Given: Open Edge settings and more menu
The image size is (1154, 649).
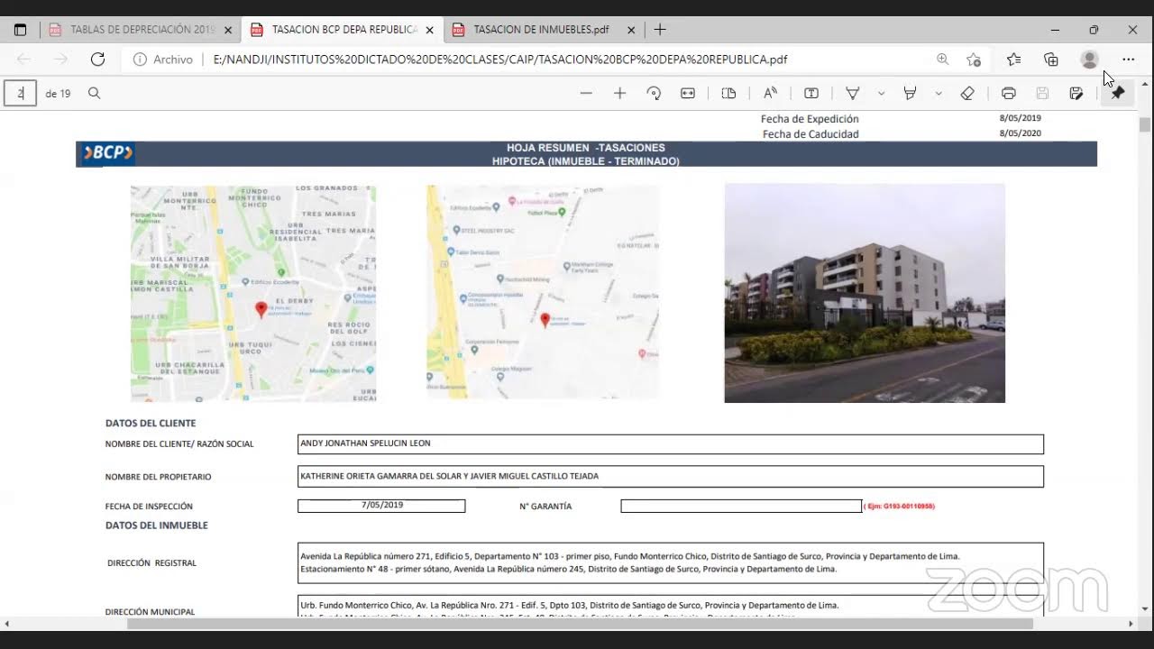Looking at the screenshot, I should (x=1128, y=59).
